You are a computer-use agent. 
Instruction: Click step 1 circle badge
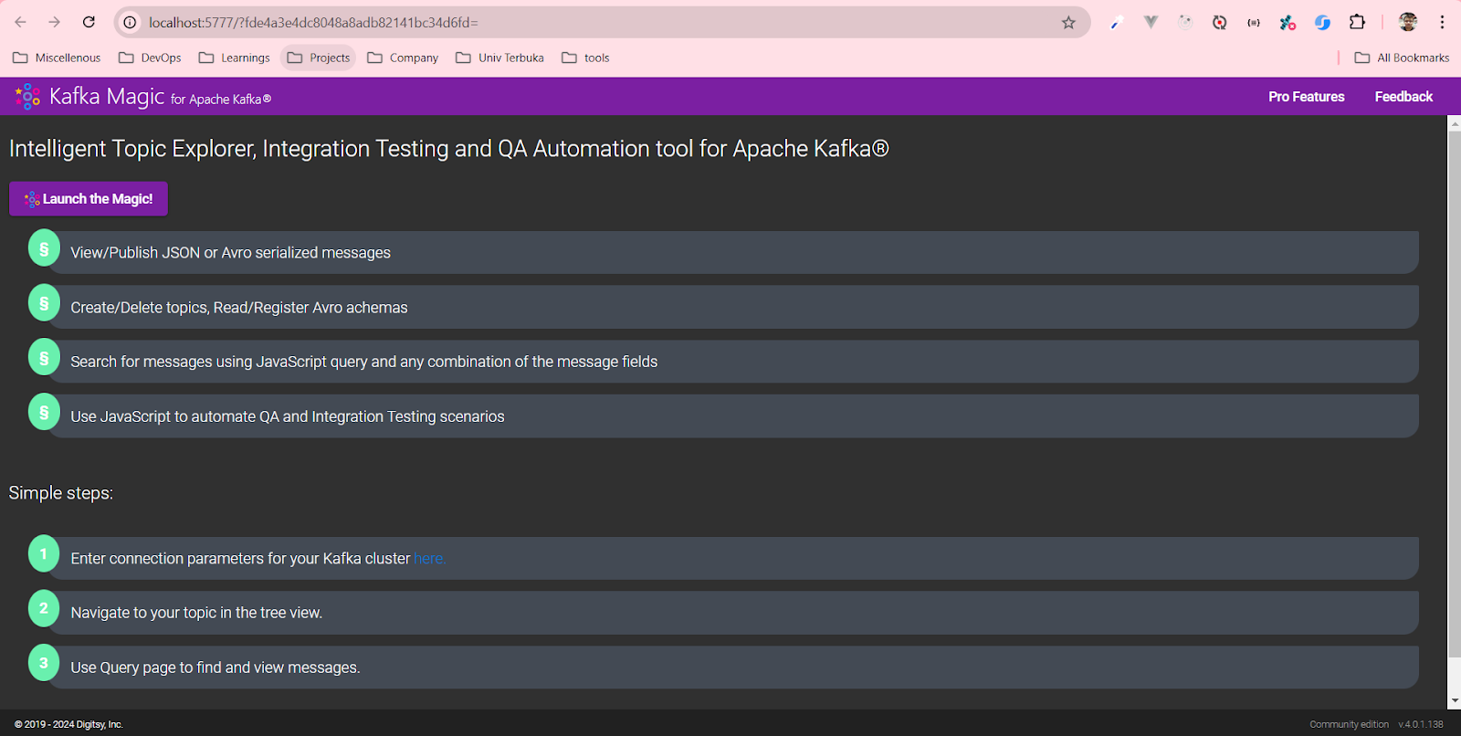(x=44, y=553)
